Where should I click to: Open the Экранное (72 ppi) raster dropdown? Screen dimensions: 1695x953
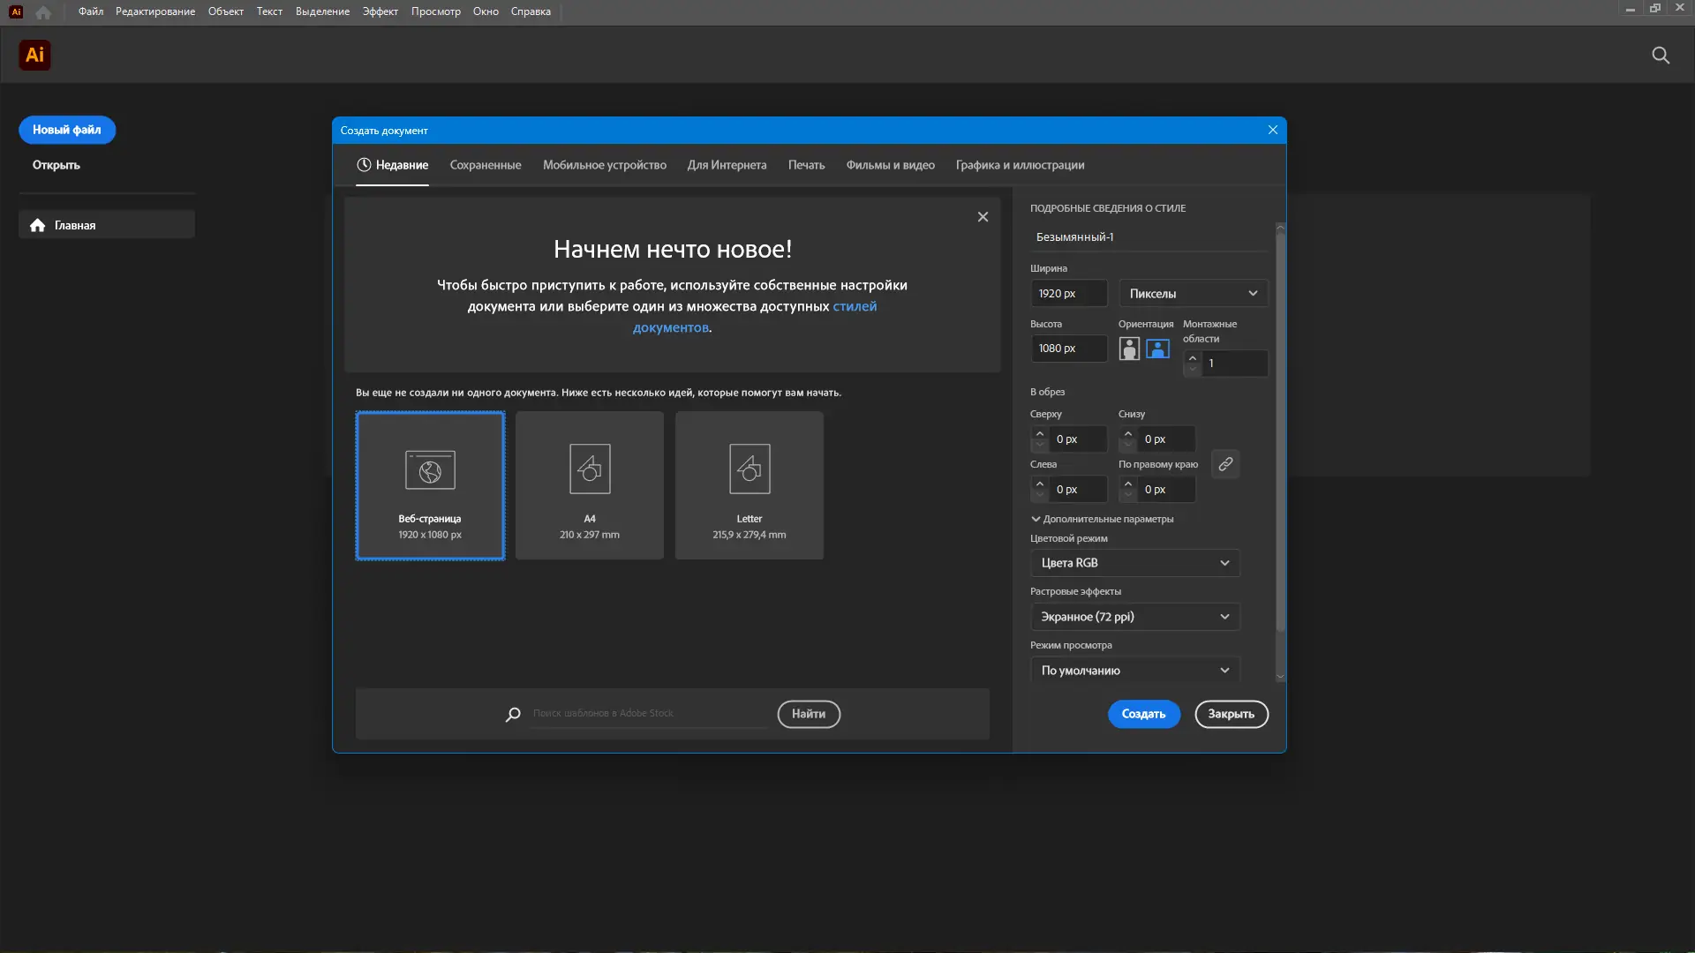[x=1134, y=617]
